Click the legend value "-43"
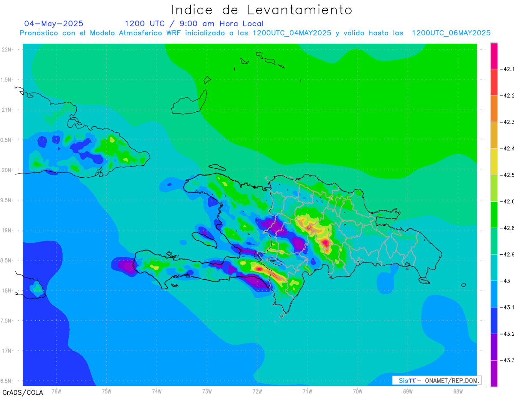This screenshot has width=514, height=397. pyautogui.click(x=506, y=281)
